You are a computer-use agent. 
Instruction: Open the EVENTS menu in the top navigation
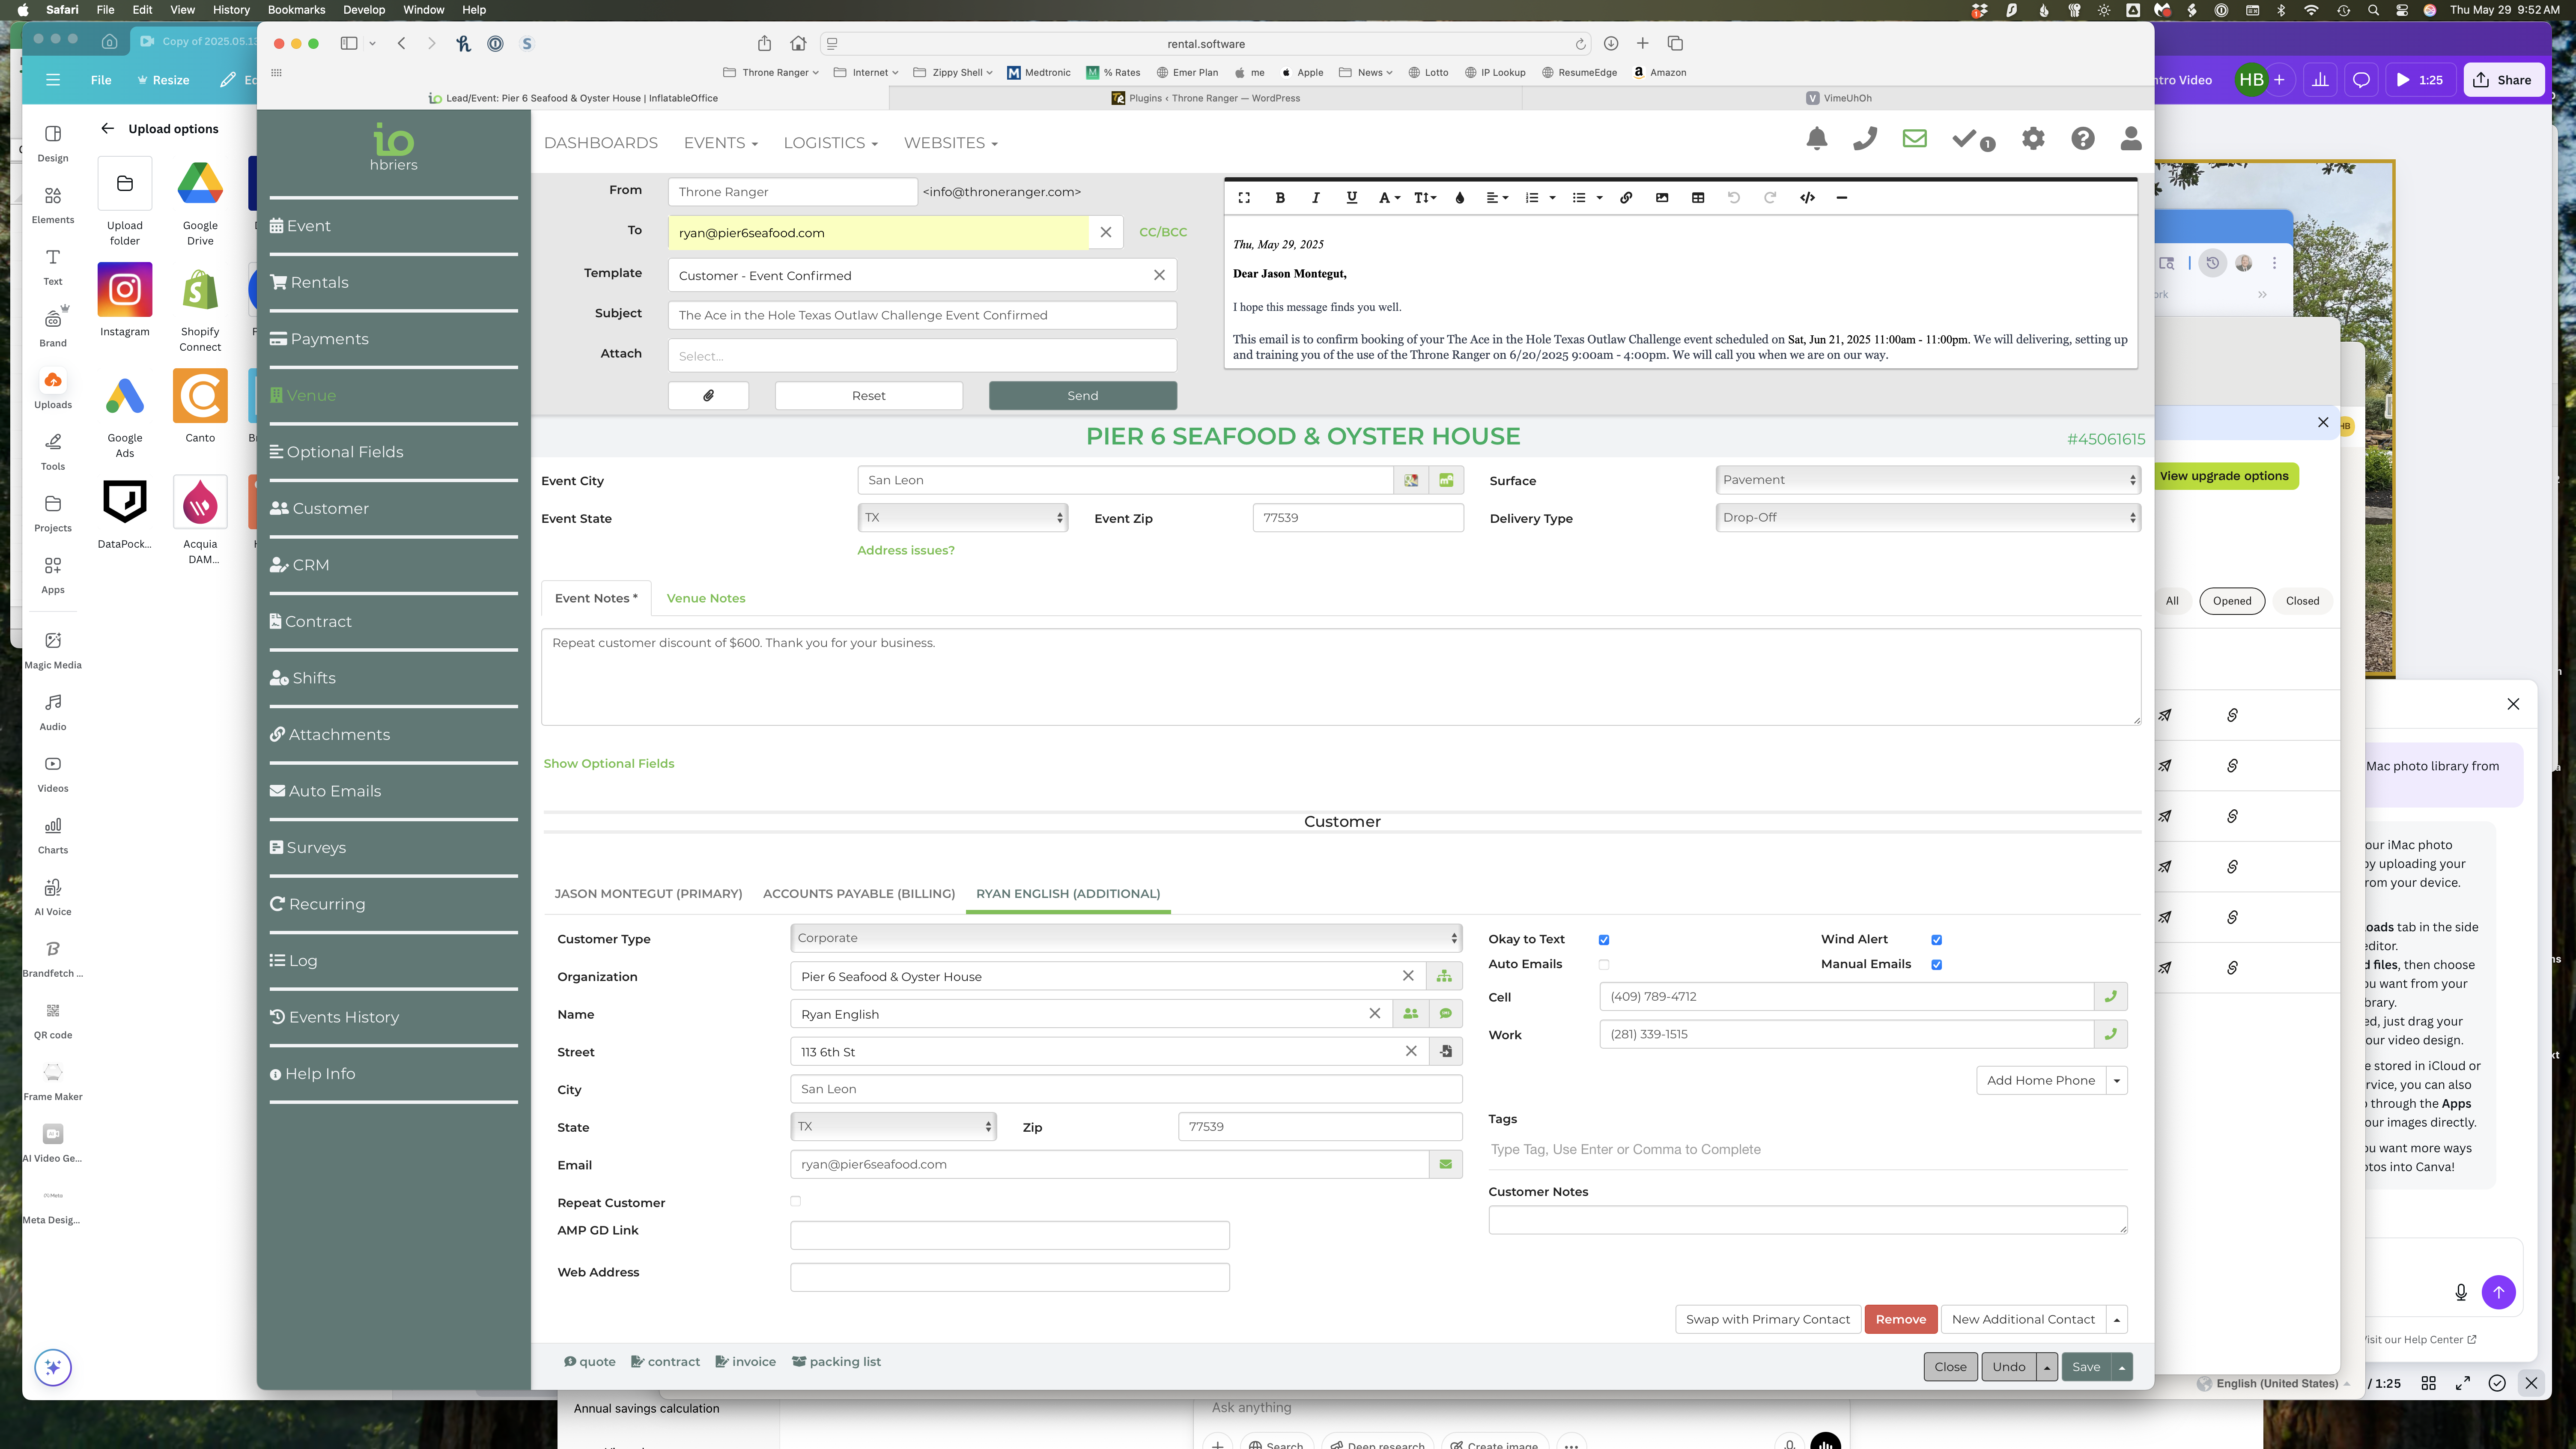click(x=720, y=143)
